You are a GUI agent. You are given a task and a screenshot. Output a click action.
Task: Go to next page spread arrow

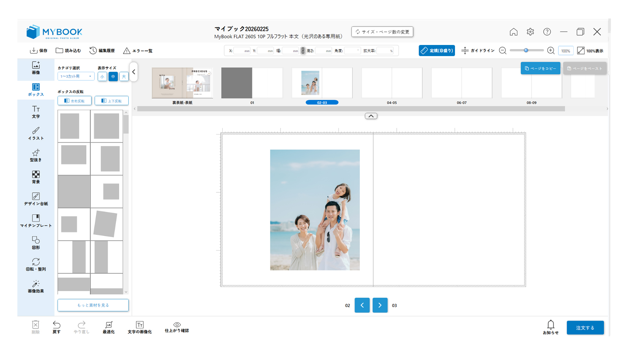click(x=380, y=305)
